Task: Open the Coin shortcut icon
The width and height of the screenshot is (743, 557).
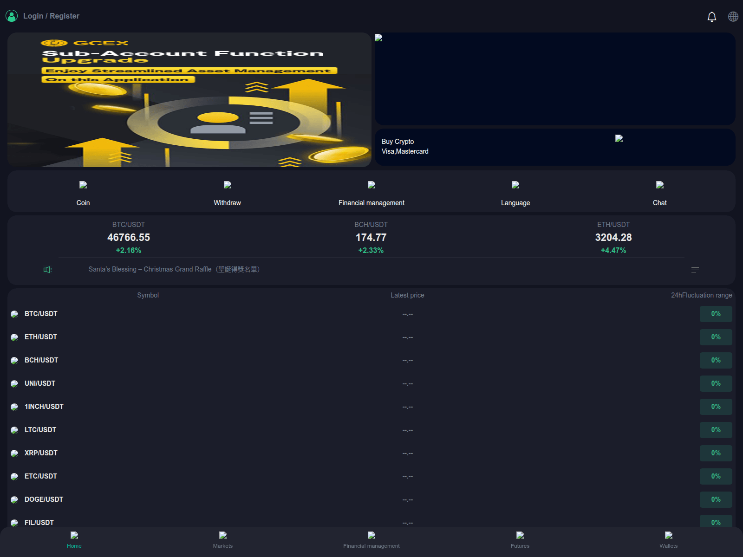Action: pos(83,185)
